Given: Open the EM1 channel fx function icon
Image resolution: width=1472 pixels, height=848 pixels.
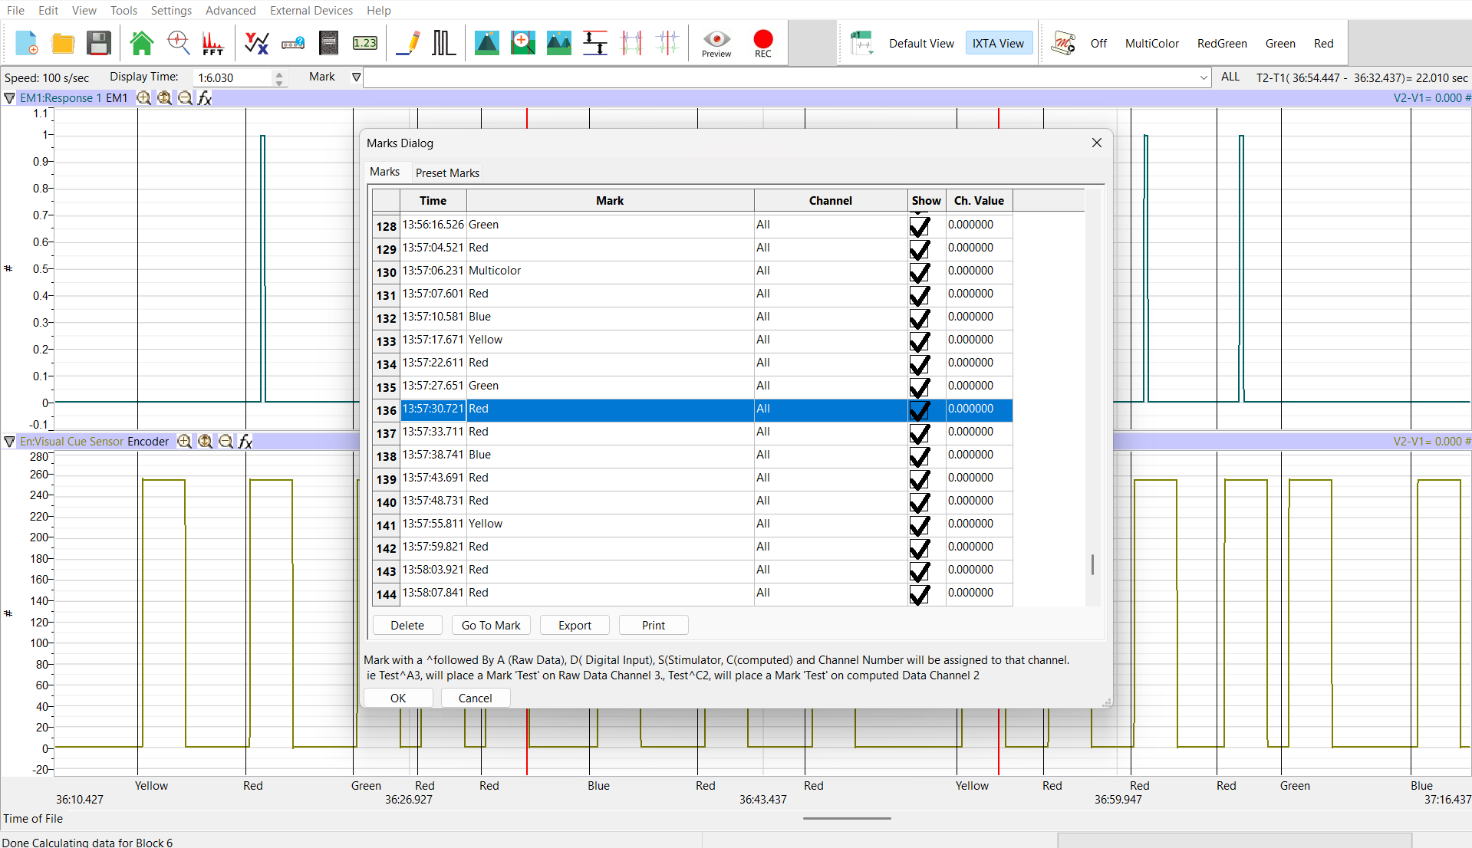Looking at the screenshot, I should point(205,98).
